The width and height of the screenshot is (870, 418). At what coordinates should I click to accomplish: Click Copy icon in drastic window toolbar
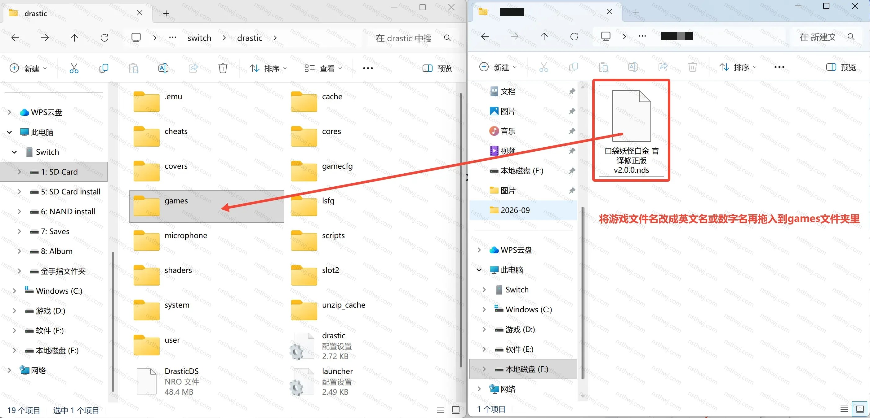[x=104, y=69]
